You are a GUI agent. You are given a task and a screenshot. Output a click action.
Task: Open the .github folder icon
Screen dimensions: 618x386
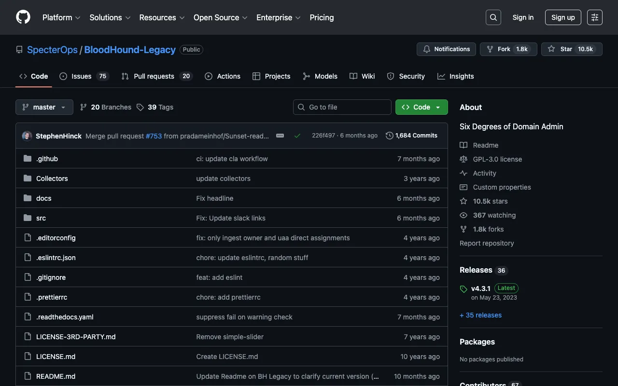28,158
